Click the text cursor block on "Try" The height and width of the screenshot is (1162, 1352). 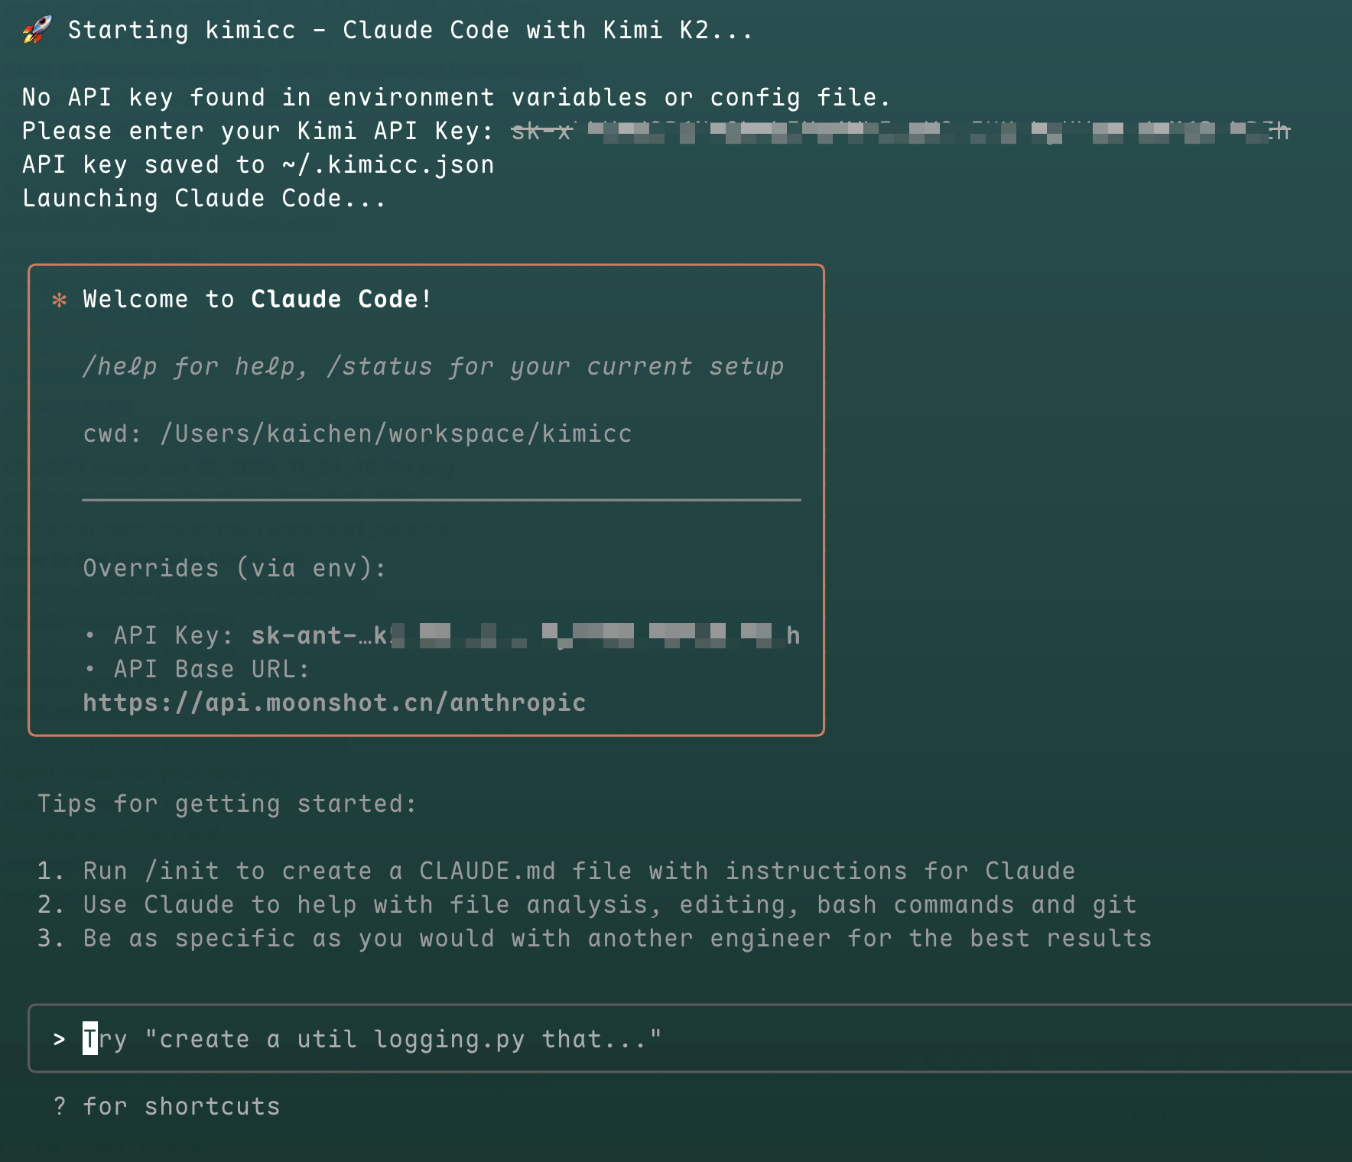pyautogui.click(x=90, y=1038)
